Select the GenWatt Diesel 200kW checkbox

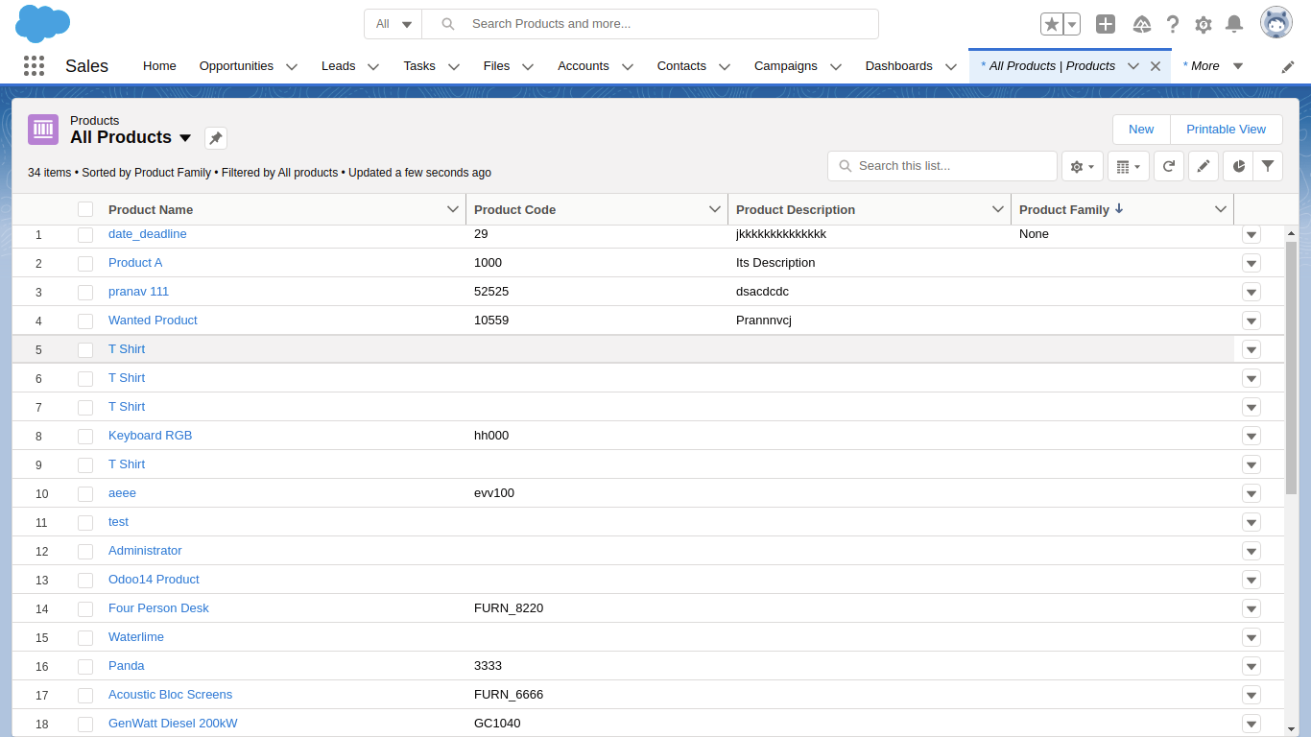pos(85,724)
